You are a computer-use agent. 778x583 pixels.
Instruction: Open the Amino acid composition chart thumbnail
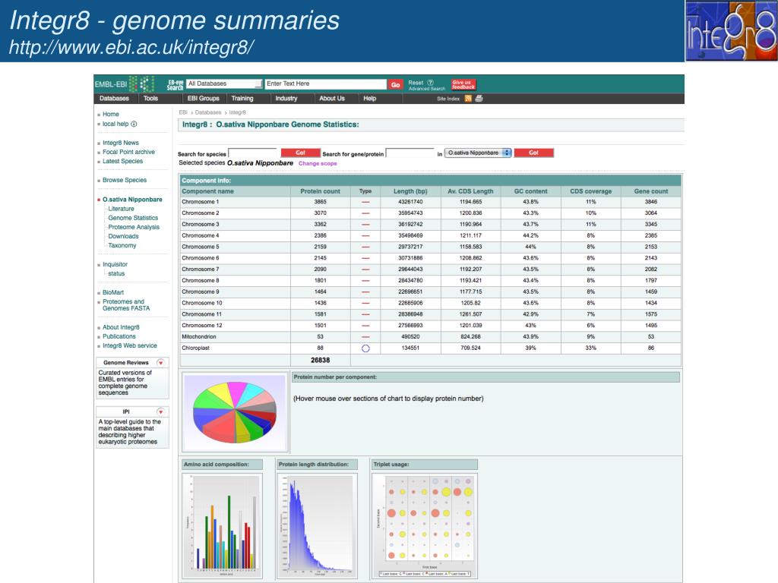click(223, 525)
